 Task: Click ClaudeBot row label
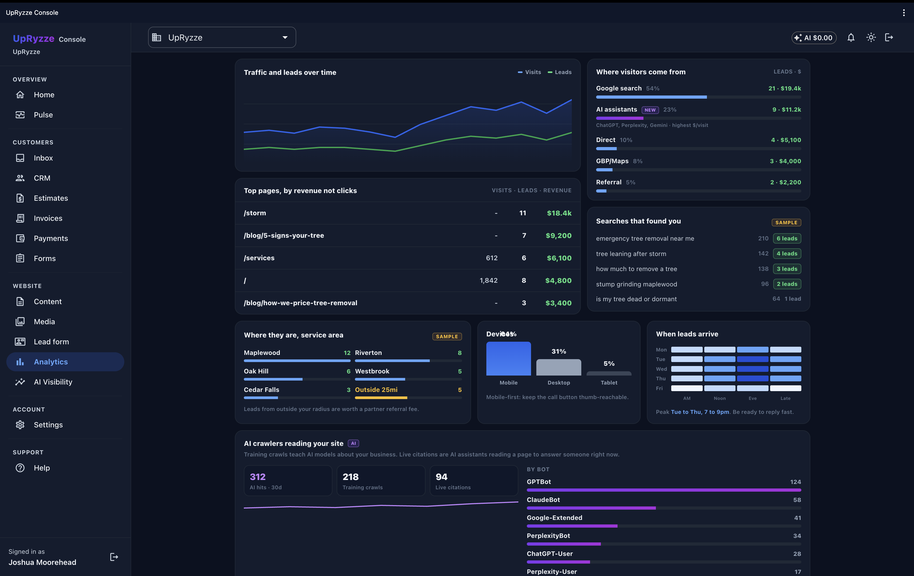[543, 500]
